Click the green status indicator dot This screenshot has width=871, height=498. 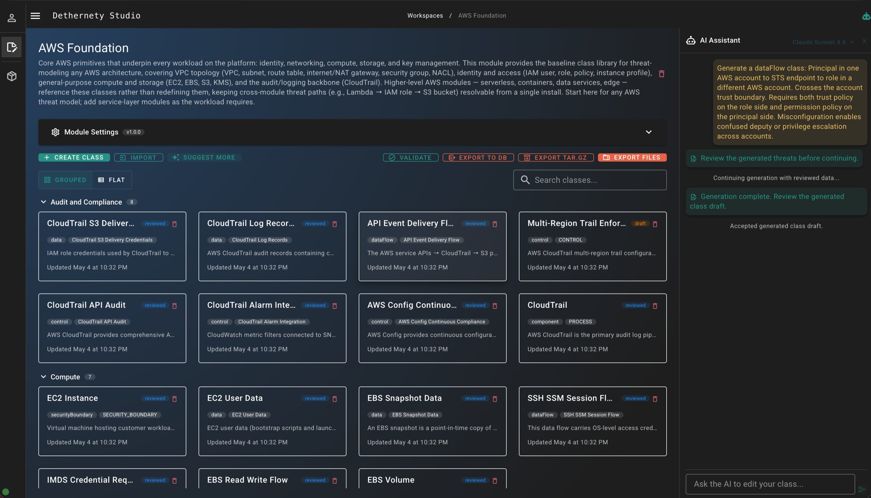click(5, 492)
